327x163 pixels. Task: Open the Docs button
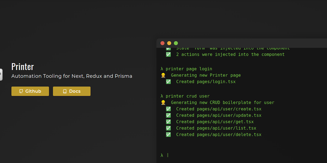(x=72, y=91)
